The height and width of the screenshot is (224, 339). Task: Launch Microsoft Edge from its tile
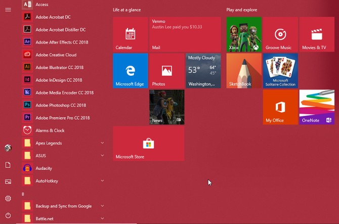coord(130,71)
